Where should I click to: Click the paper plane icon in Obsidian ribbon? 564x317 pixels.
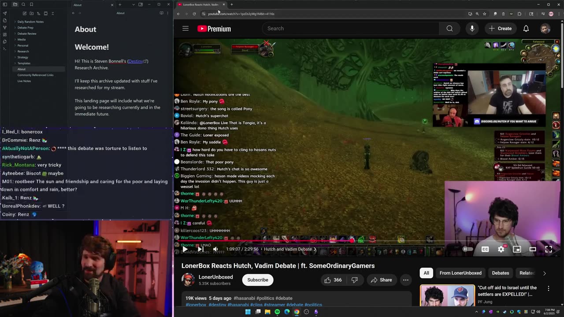coord(5,13)
